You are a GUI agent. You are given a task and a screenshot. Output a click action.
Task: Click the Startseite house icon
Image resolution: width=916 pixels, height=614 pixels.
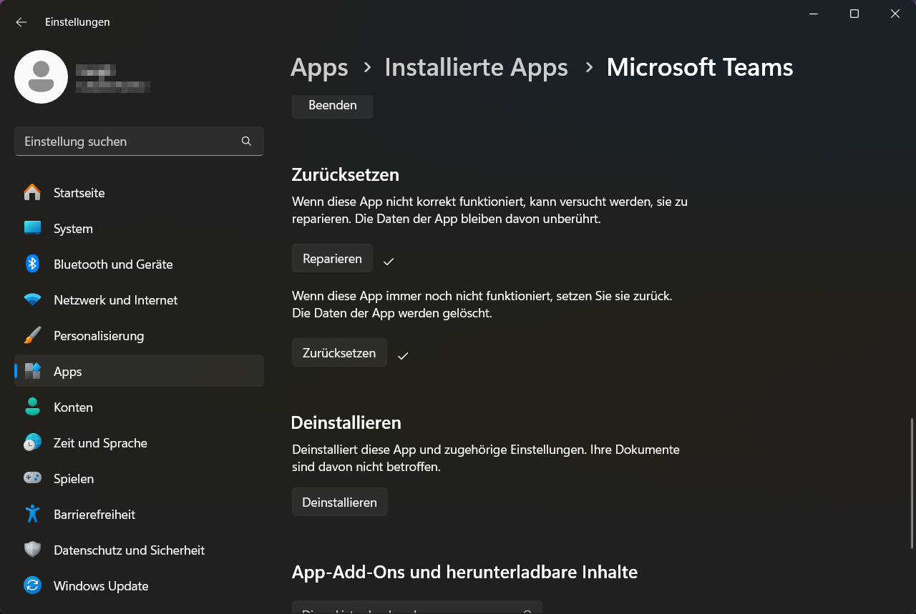32,193
